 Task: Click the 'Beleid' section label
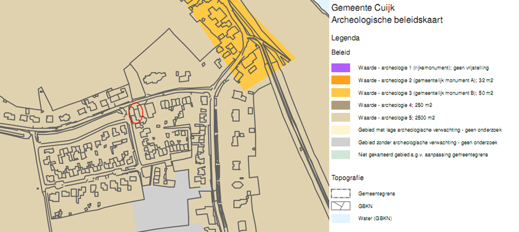340,52
